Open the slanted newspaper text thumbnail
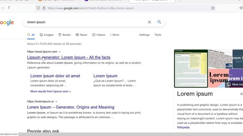Image resolution: width=243 pixels, height=136 pixels. coord(220,59)
